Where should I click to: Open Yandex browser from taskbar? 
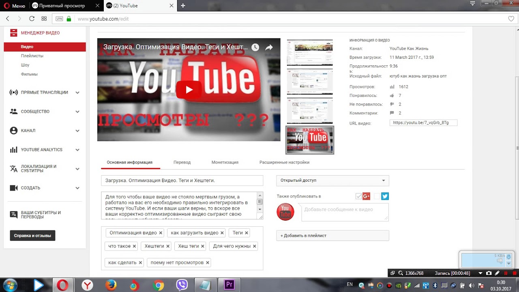(87, 285)
